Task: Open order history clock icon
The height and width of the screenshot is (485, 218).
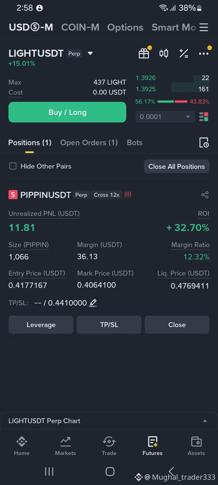Action: pos(204,142)
